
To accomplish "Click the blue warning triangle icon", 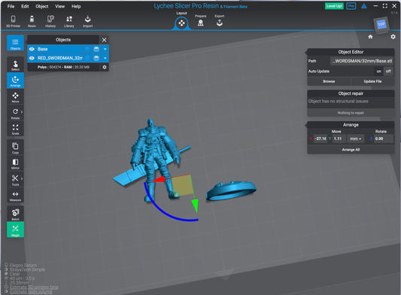I will (x=363, y=6).
